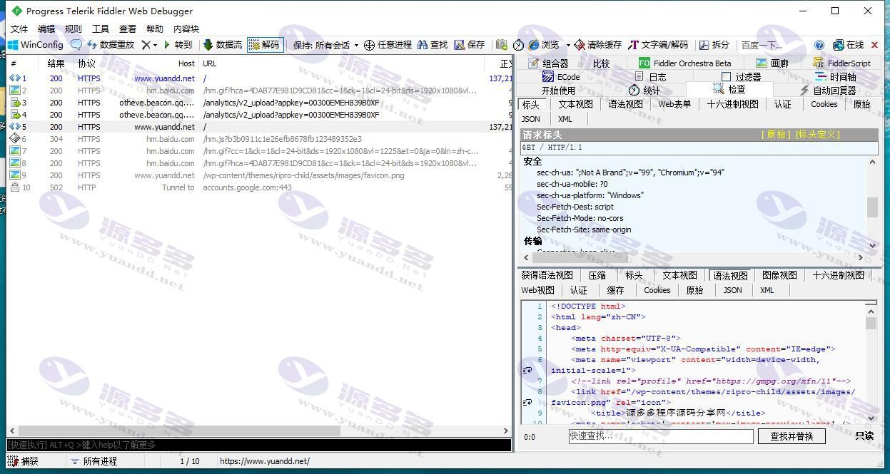This screenshot has width=890, height=474.
Task: Click the 开始使用 get started tab
Action: (x=558, y=90)
